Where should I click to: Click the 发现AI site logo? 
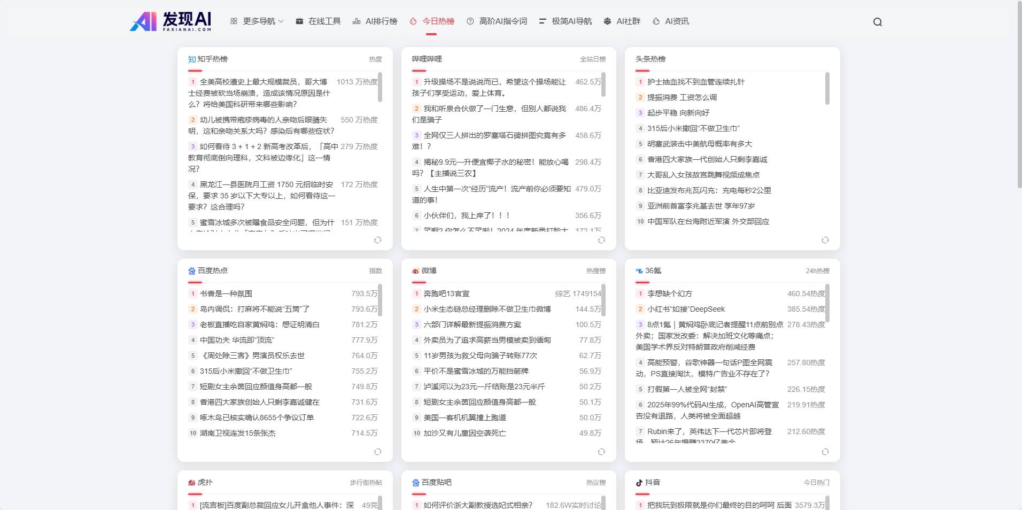click(171, 21)
